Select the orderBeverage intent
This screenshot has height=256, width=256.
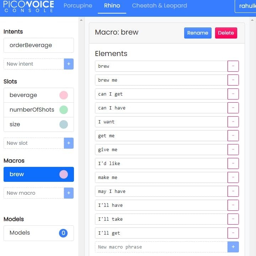tap(38, 45)
